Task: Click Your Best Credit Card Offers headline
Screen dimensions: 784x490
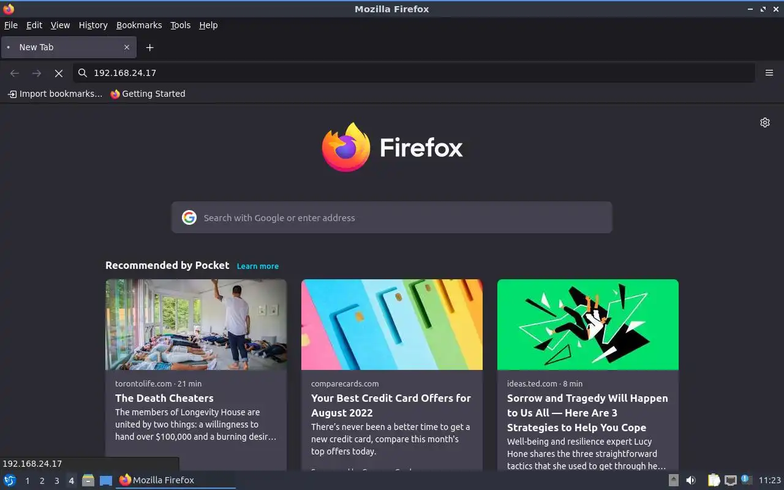Action: [391, 405]
